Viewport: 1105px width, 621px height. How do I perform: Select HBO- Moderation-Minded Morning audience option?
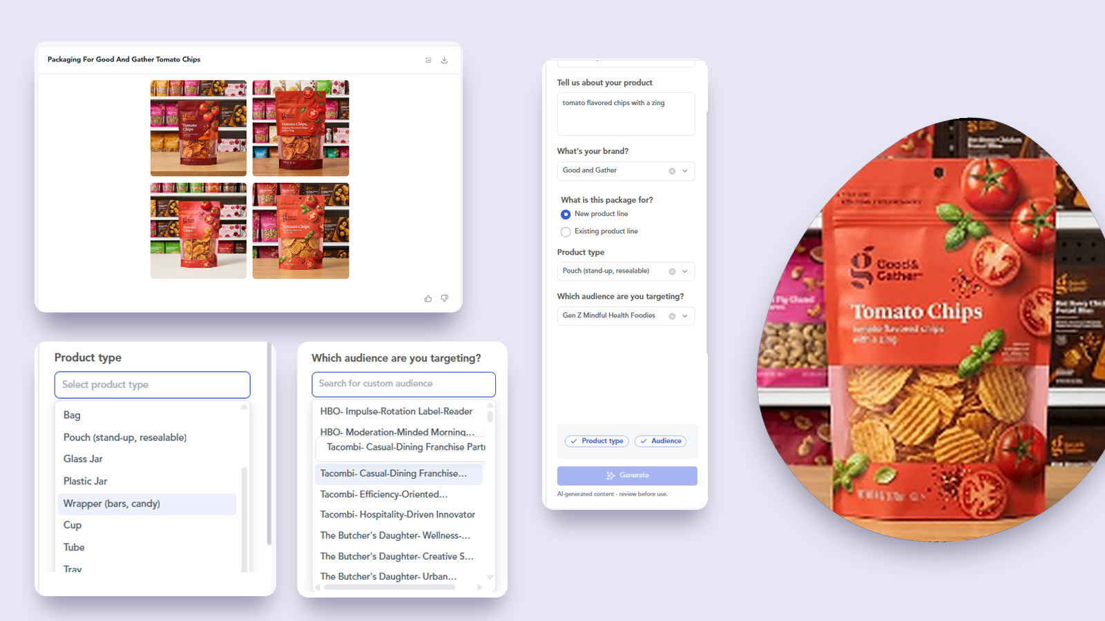(x=399, y=432)
